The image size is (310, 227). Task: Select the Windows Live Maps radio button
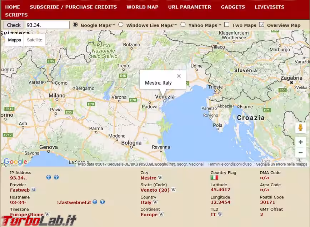pos(121,25)
